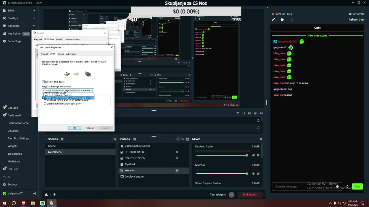Select Advanced tab in Line In Properties
The height and width of the screenshot is (207, 369).
[x=71, y=54]
